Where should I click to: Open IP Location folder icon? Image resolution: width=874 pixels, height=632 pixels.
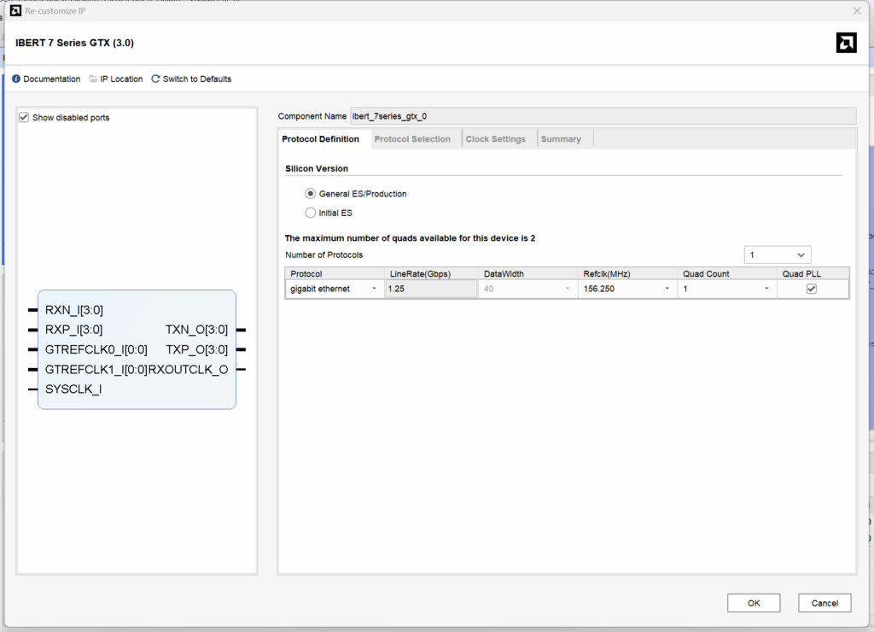click(93, 79)
